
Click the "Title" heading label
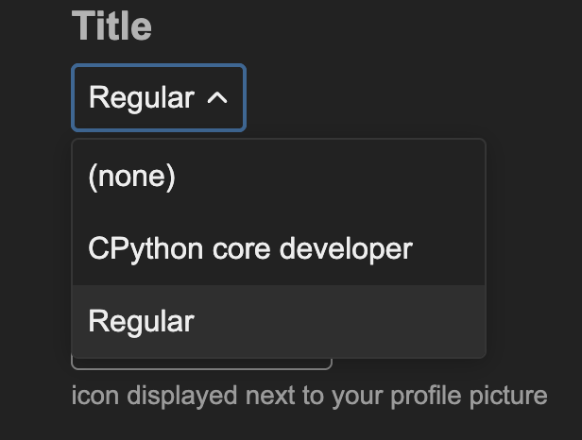point(111,26)
